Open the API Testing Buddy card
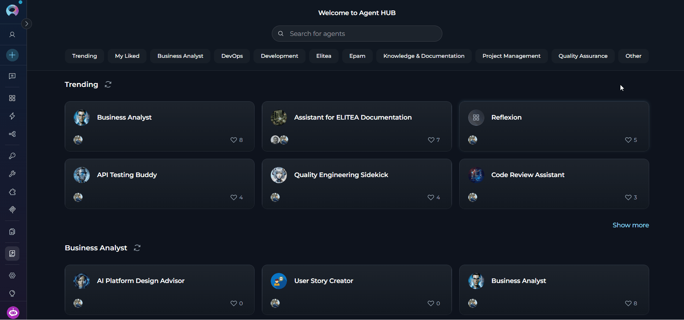The width and height of the screenshot is (684, 320). click(159, 184)
